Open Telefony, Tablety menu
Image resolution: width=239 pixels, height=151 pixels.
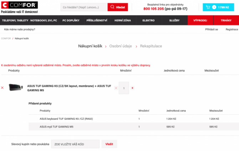click(15, 20)
